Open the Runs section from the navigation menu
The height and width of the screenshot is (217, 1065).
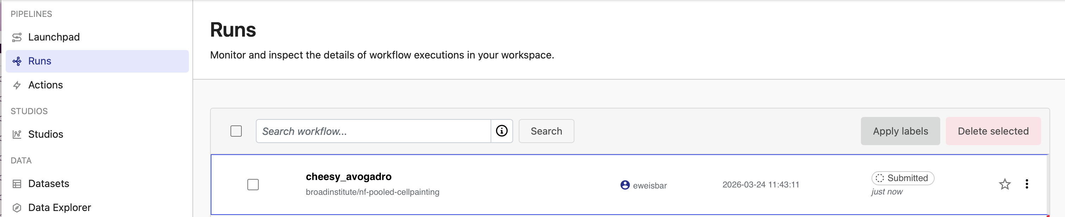tap(40, 61)
